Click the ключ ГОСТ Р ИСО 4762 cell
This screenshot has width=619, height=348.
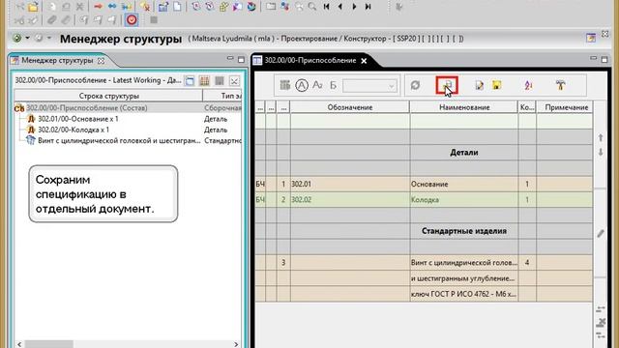[x=464, y=294]
